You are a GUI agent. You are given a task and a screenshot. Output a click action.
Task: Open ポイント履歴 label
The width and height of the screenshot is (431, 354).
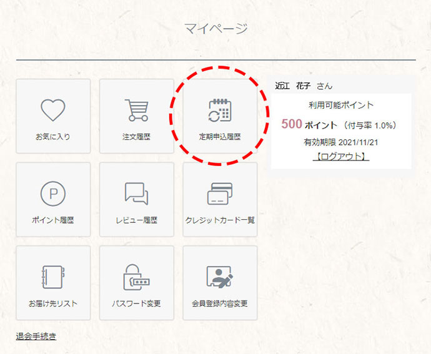[x=53, y=220]
